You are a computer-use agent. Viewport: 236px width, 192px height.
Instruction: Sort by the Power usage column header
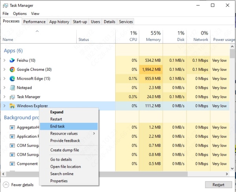click(223, 37)
